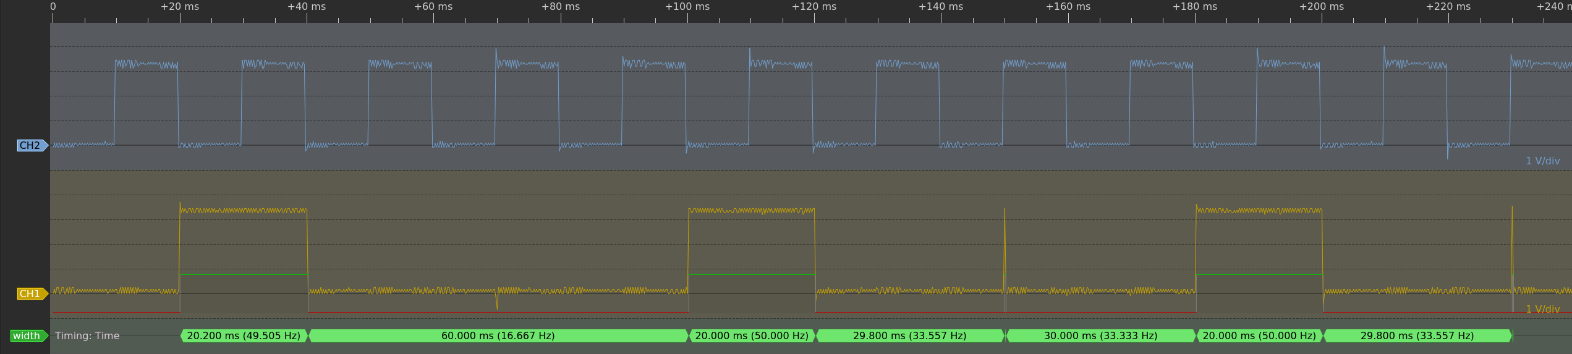The width and height of the screenshot is (1572, 354).
Task: Click the blue 1 V/div scale label
Action: coord(1543,161)
